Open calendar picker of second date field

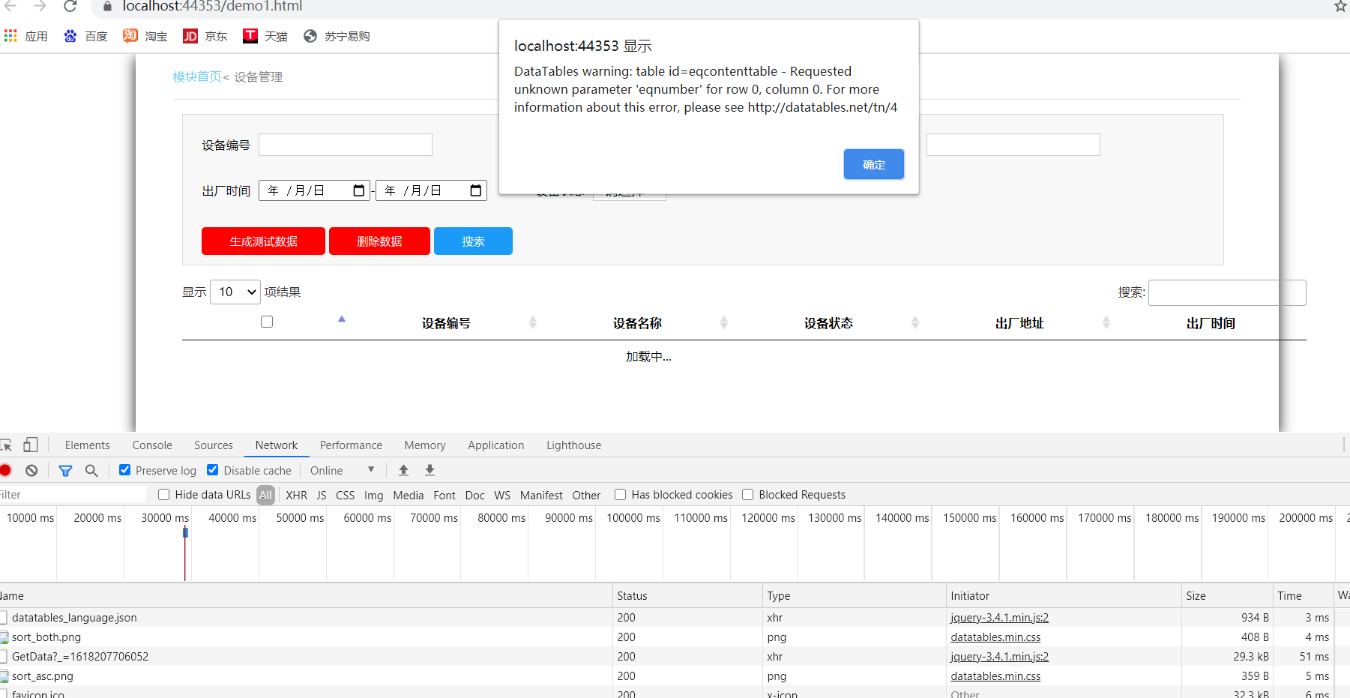click(x=476, y=190)
